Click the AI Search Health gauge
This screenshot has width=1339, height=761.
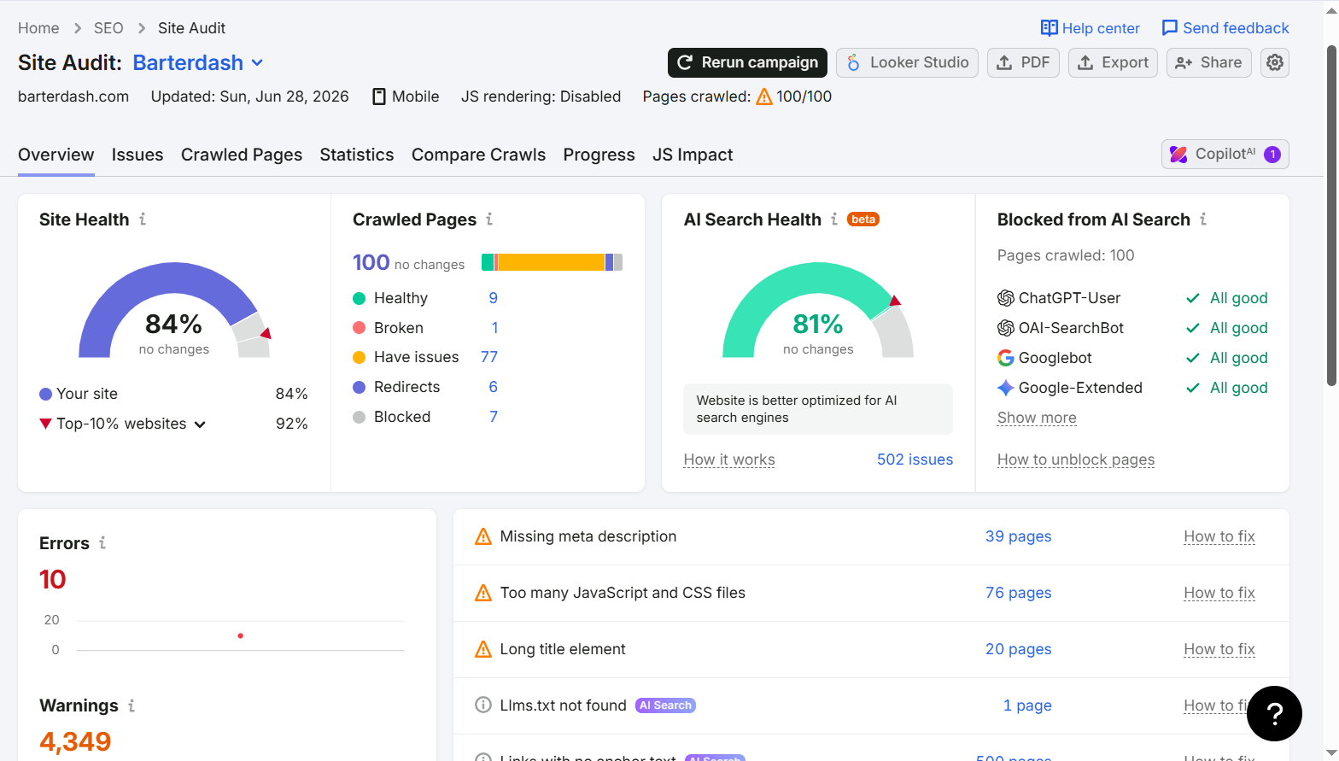(x=818, y=310)
